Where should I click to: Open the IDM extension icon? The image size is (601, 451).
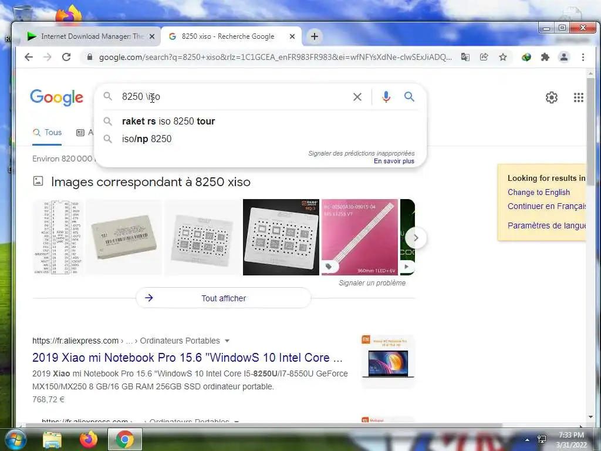[526, 57]
